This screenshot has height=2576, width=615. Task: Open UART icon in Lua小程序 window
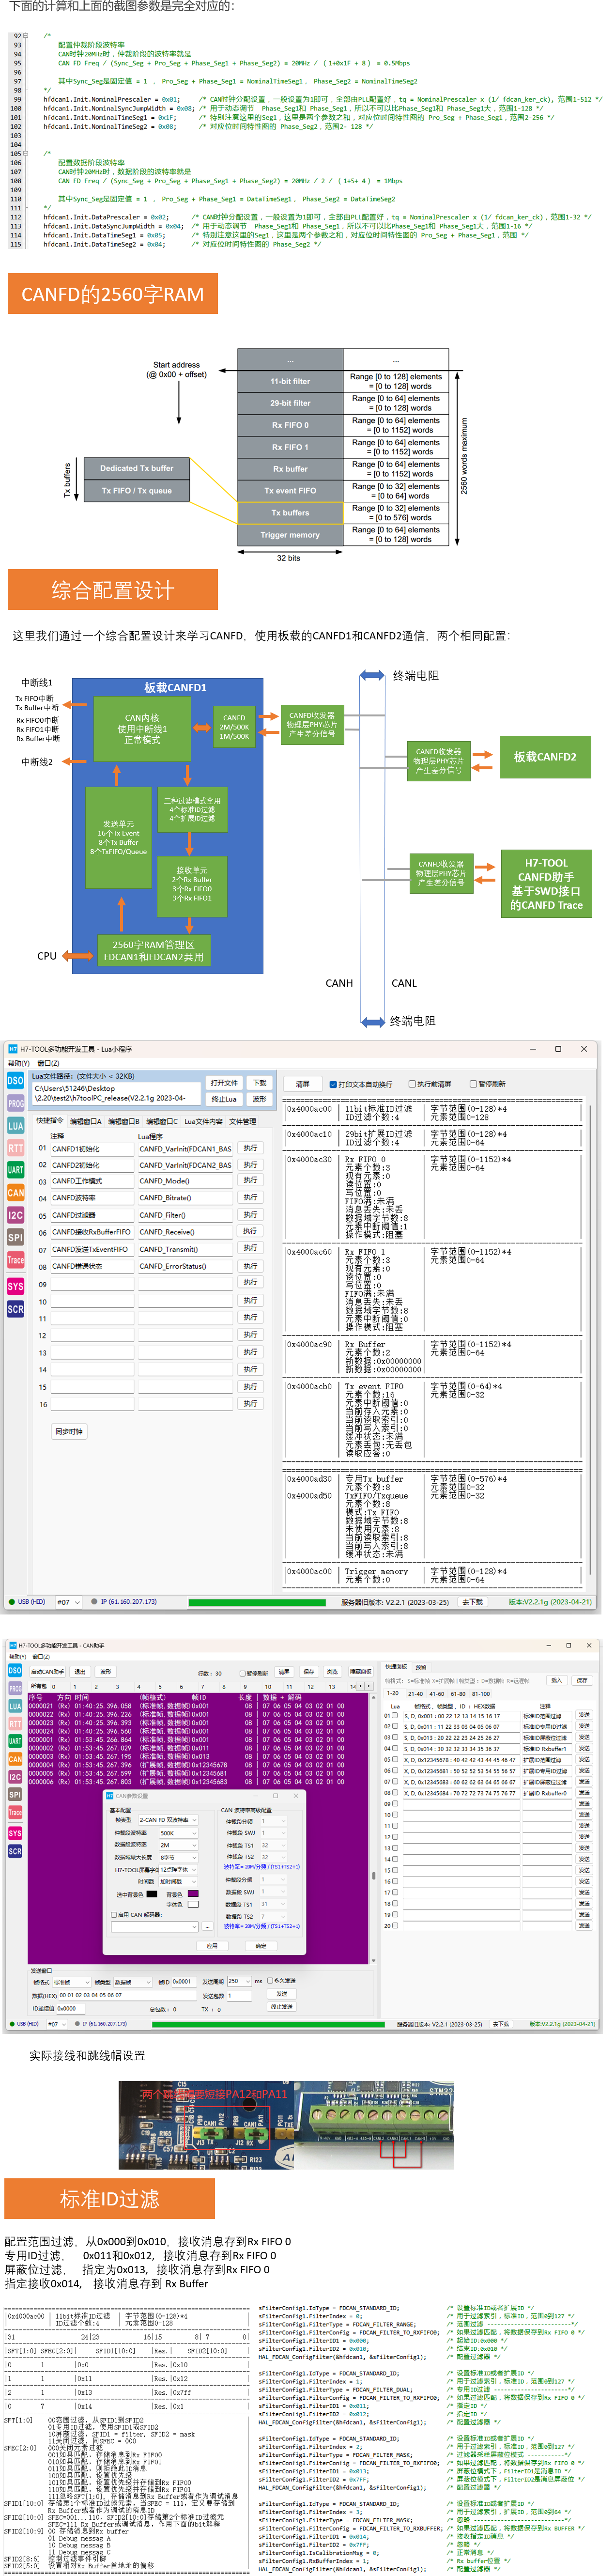[x=15, y=1170]
